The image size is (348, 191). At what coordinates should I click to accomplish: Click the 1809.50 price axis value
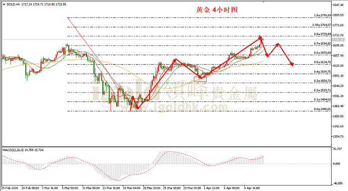(x=339, y=15)
